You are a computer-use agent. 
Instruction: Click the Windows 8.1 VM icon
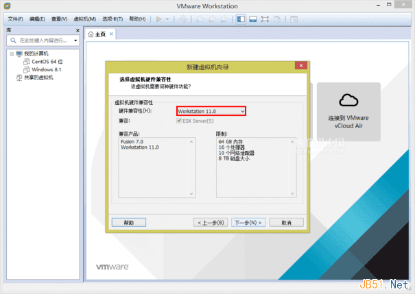coord(27,69)
